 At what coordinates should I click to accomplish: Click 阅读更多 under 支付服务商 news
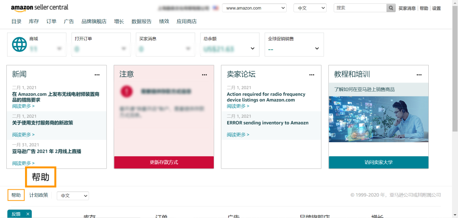click(x=23, y=135)
